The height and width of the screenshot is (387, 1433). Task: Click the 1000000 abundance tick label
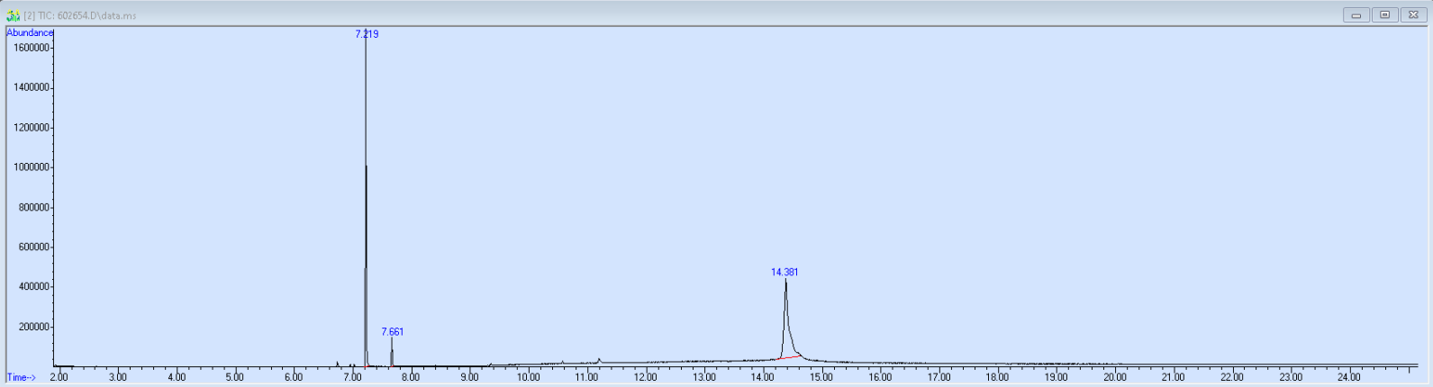tap(31, 167)
